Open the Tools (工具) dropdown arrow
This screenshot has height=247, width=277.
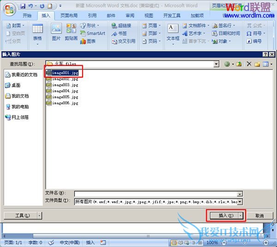tap(39, 216)
